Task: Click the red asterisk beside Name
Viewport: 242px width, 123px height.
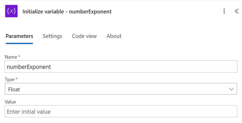Action: 19,56
